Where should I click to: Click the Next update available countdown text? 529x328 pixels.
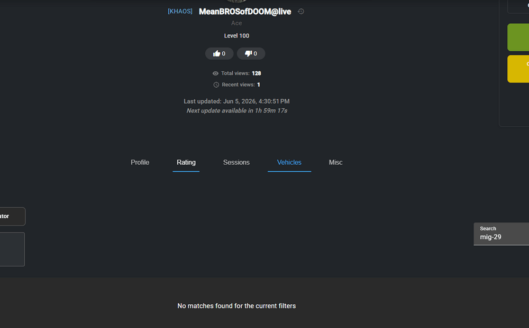click(237, 111)
